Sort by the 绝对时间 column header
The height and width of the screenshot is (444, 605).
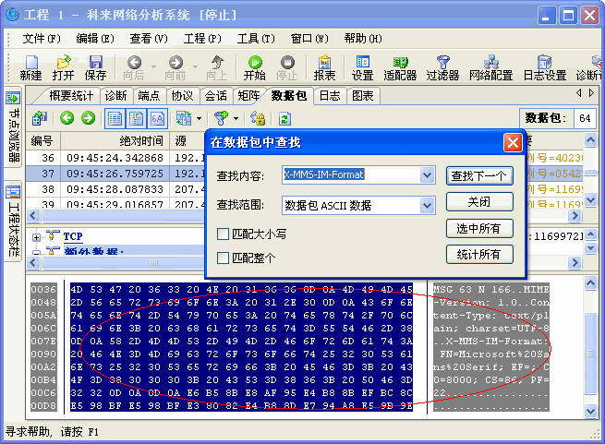point(115,141)
